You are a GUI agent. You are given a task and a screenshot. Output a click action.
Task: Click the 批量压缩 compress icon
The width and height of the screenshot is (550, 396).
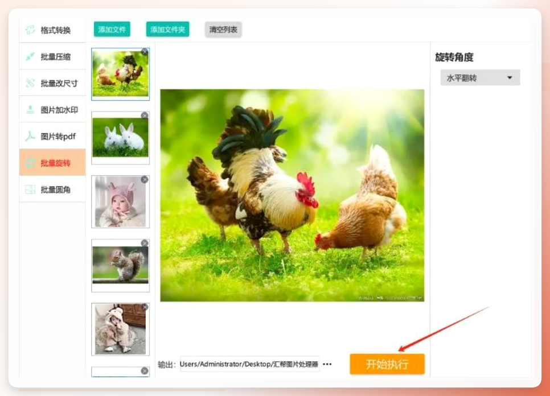[30, 56]
